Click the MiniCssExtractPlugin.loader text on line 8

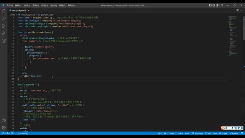point(38,38)
